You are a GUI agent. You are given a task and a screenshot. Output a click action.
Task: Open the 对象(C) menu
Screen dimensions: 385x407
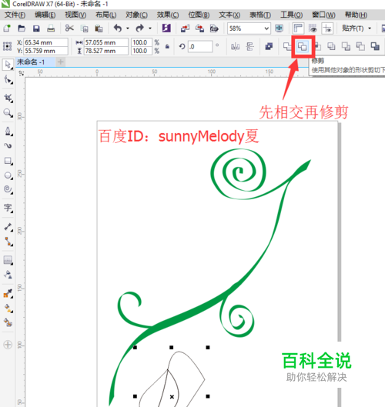tap(136, 15)
